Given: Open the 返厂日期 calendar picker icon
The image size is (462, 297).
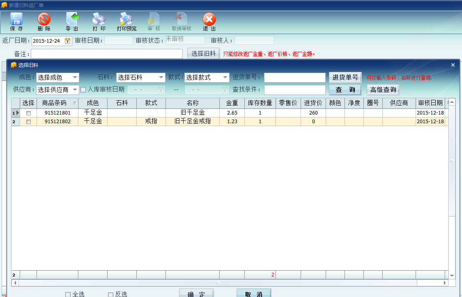Looking at the screenshot, I should [67, 41].
